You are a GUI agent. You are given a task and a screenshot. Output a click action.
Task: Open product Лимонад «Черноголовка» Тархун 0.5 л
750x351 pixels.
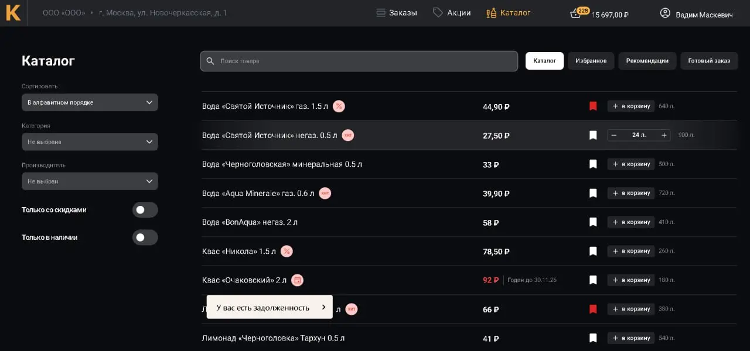click(273, 338)
